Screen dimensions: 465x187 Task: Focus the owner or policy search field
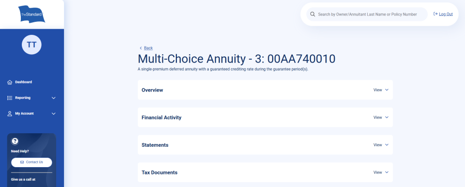tap(367, 14)
